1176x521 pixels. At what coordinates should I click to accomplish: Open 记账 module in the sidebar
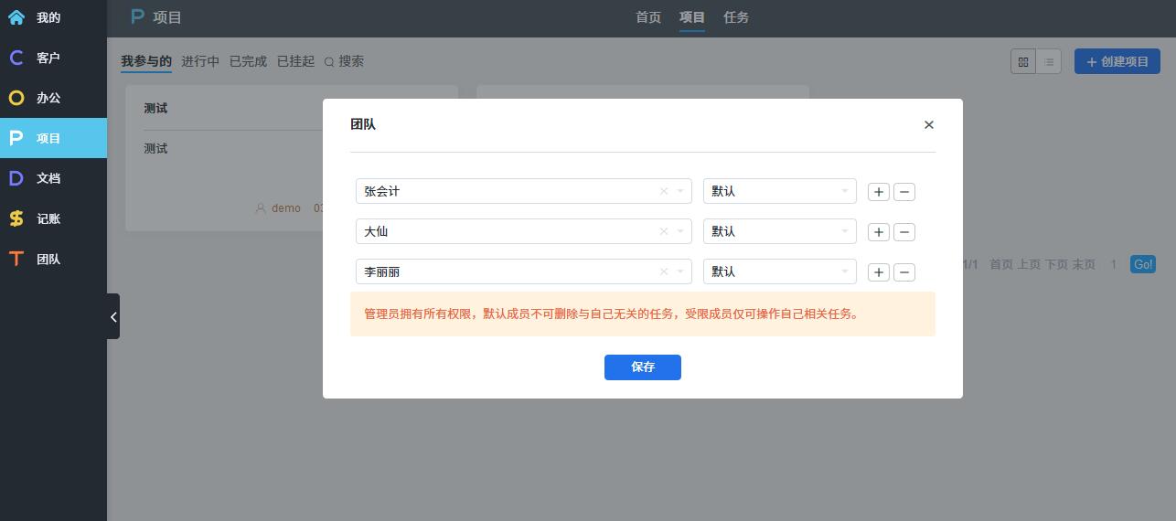click(x=48, y=218)
